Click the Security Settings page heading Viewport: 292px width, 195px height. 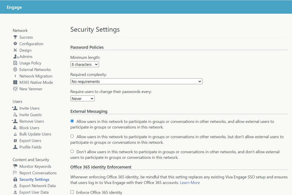tap(95, 30)
